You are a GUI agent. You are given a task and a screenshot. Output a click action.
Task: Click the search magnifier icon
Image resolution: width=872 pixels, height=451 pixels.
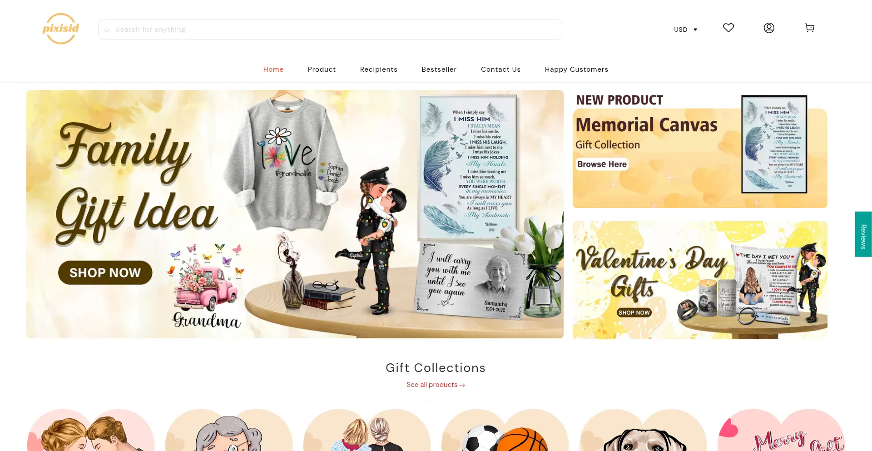tap(107, 30)
